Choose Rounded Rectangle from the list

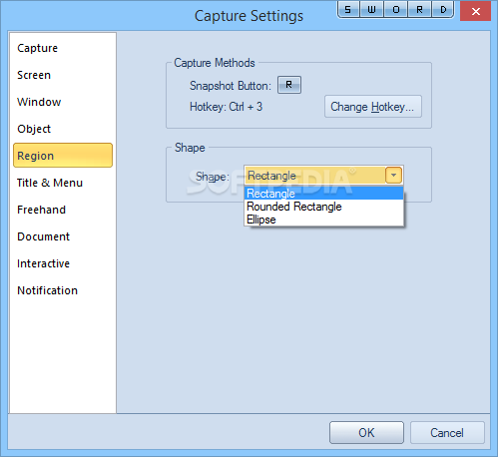tap(323, 207)
